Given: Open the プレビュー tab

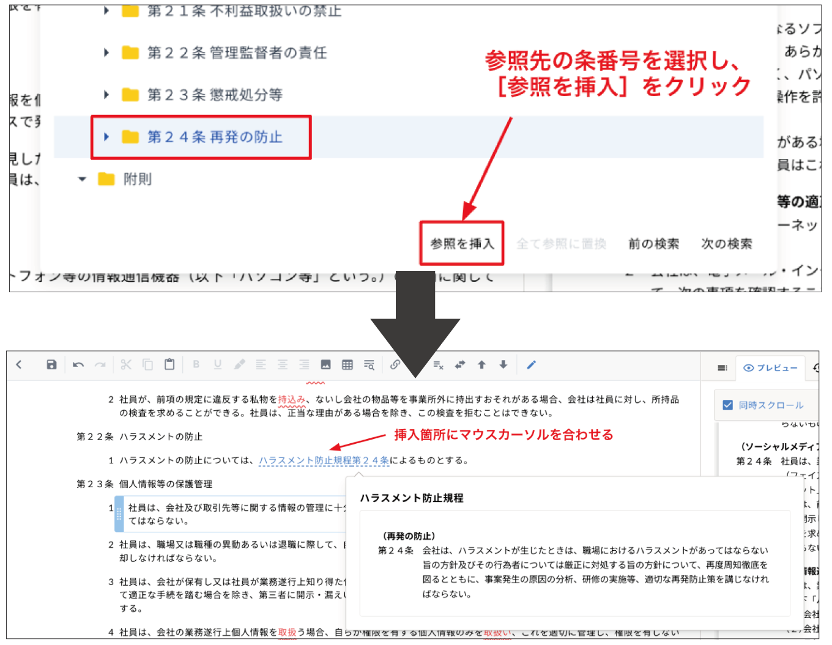Looking at the screenshot, I should click(771, 368).
